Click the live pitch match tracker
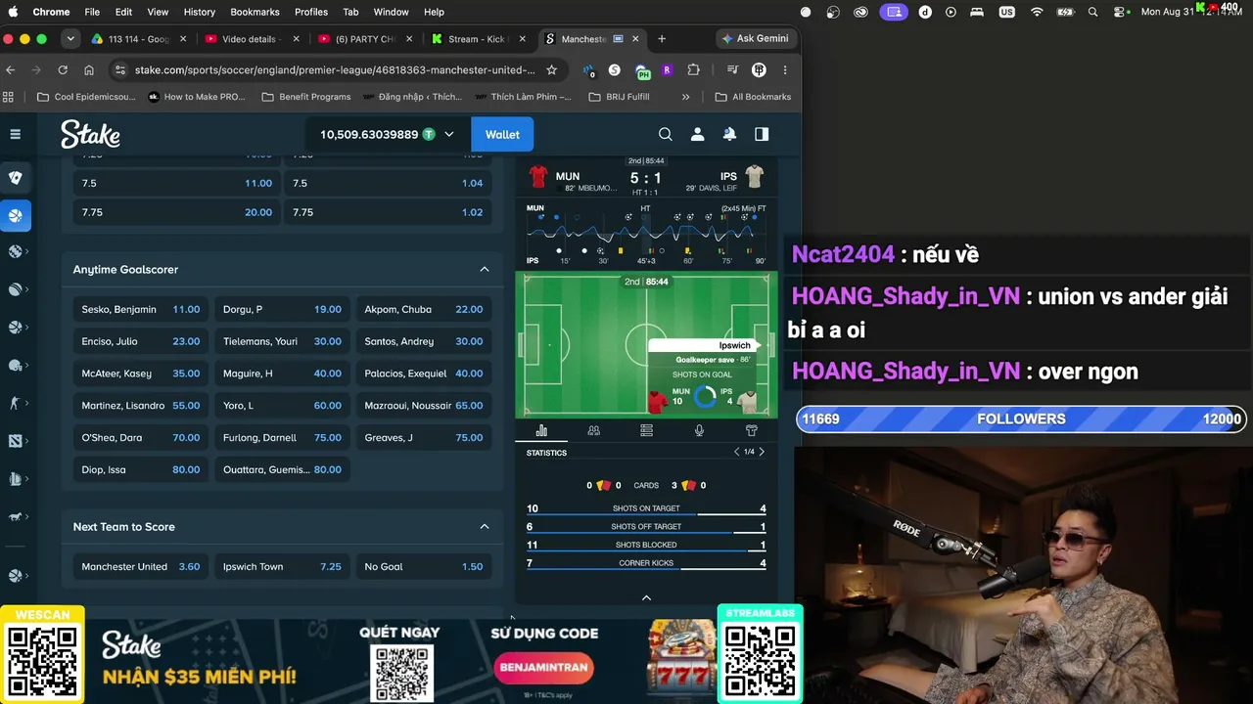Viewport: 1253px width, 704px height. point(646,344)
